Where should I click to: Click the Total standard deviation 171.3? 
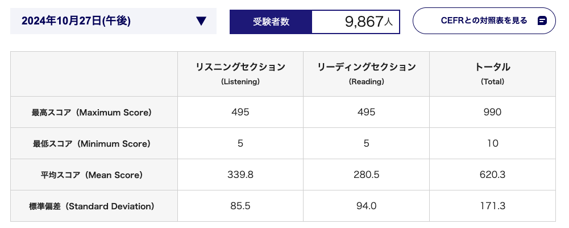click(492, 206)
